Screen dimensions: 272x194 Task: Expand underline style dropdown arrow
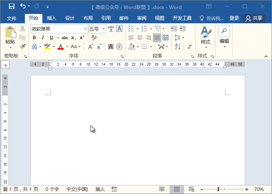pos(58,38)
